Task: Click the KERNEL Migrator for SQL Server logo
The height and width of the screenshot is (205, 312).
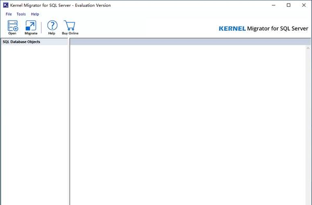Action: click(264, 29)
